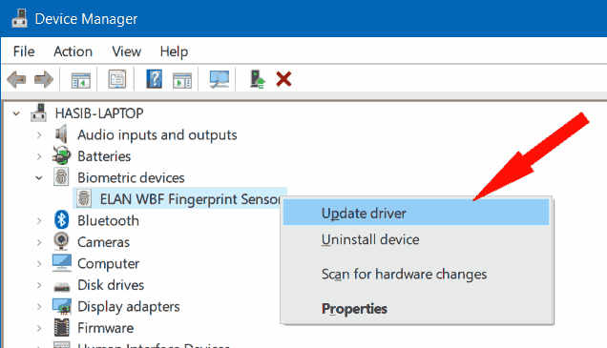Click the Firmware chip icon
Image resolution: width=607 pixels, height=348 pixels.
click(61, 327)
